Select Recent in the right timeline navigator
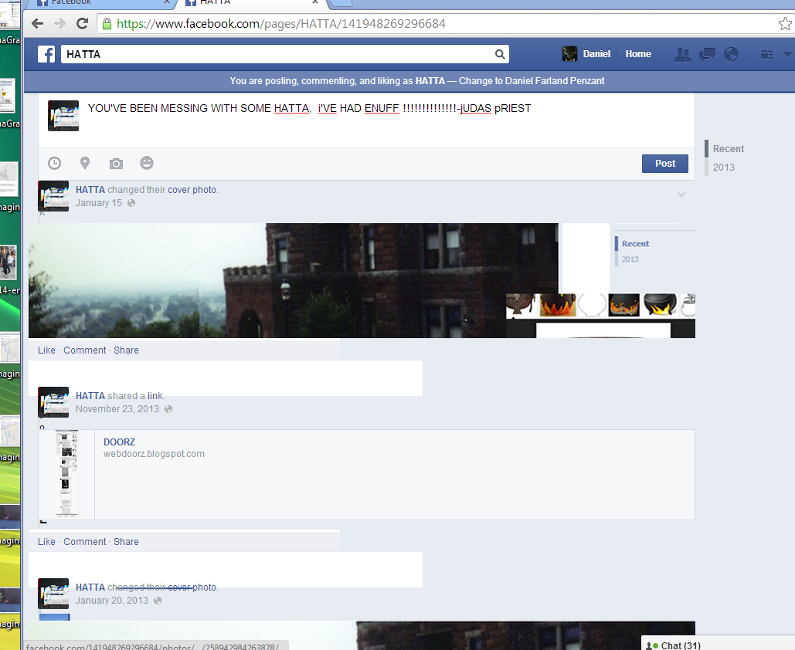 coord(728,149)
